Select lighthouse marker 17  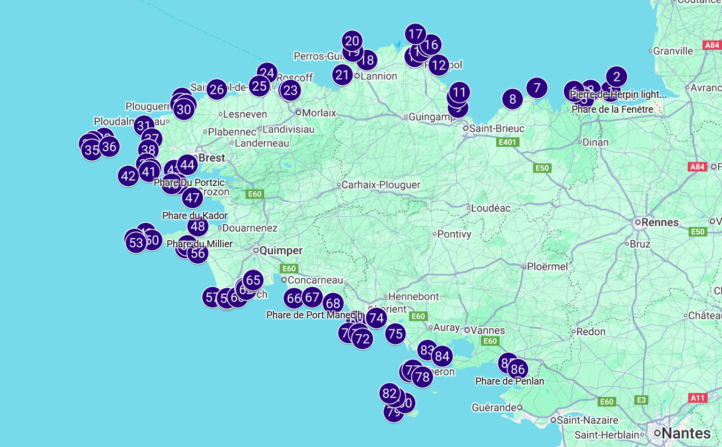click(416, 34)
